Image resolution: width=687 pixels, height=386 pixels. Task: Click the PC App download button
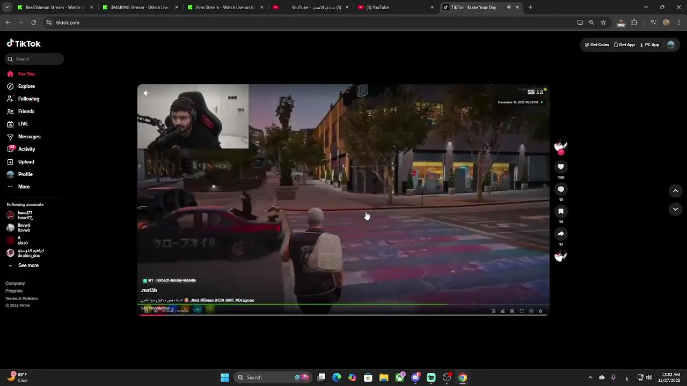point(649,45)
